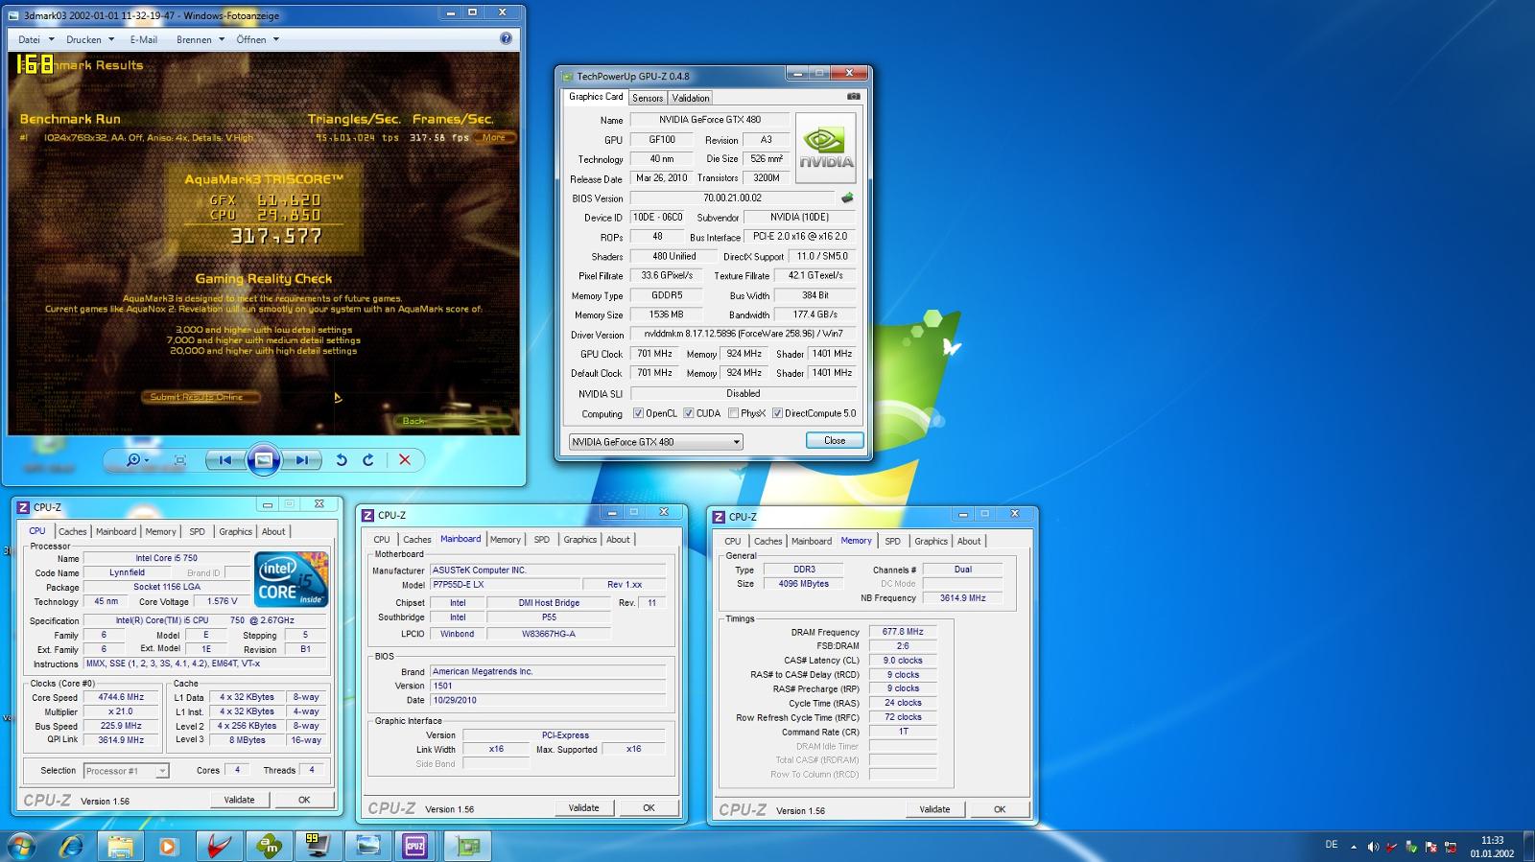The image size is (1535, 862).
Task: Launch Internet Explorer from taskbar
Action: coord(72,846)
